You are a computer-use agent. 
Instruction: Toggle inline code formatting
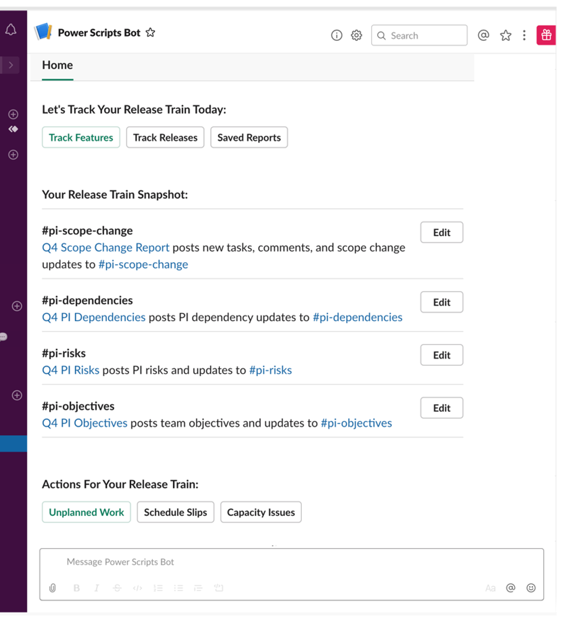[137, 588]
